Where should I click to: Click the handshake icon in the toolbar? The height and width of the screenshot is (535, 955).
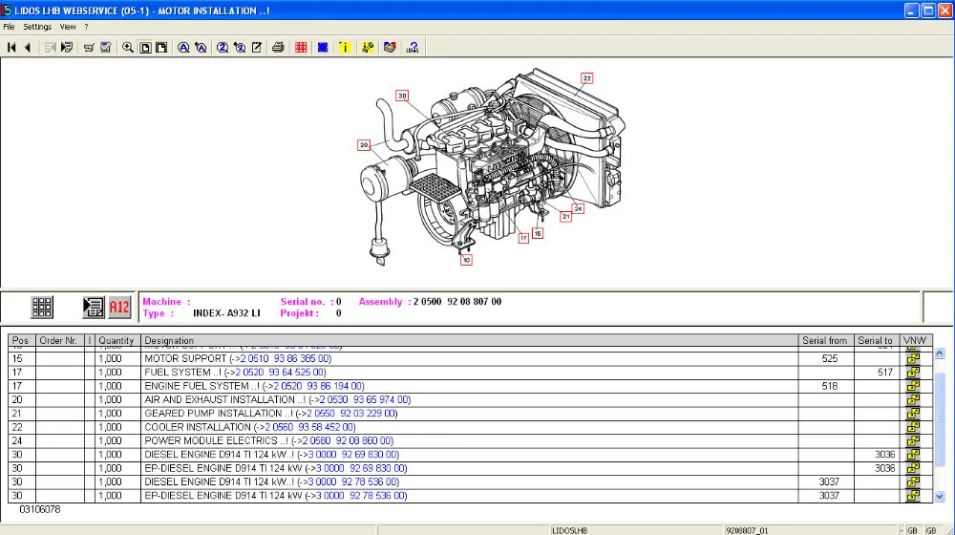(x=390, y=48)
